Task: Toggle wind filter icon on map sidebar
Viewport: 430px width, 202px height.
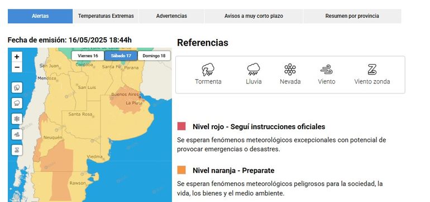Action: (x=17, y=135)
